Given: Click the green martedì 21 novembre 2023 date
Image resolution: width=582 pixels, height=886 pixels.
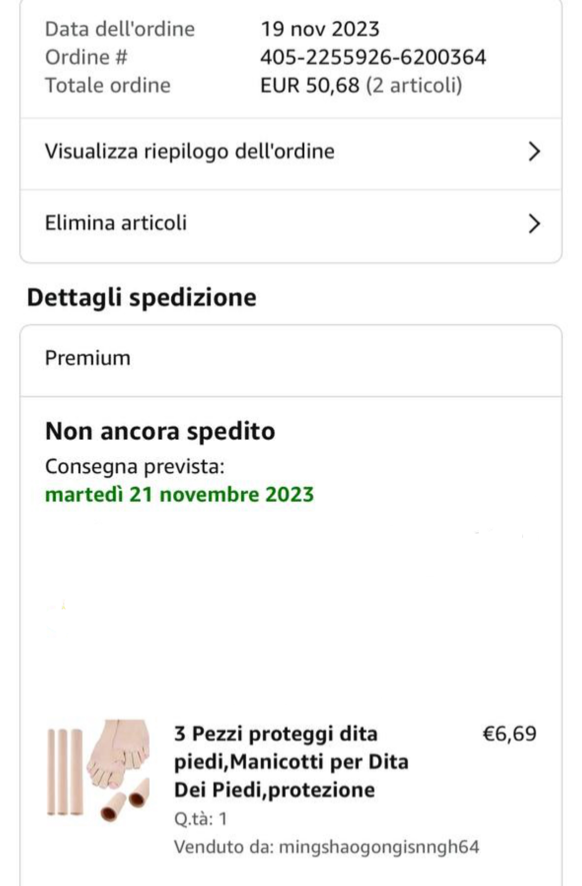Looking at the screenshot, I should (x=179, y=494).
